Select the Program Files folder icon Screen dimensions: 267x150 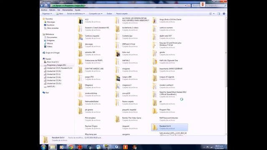155,111
